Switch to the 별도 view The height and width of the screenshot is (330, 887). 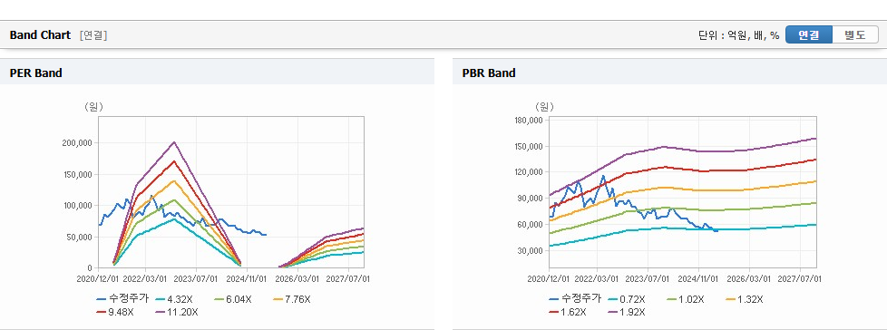(854, 34)
